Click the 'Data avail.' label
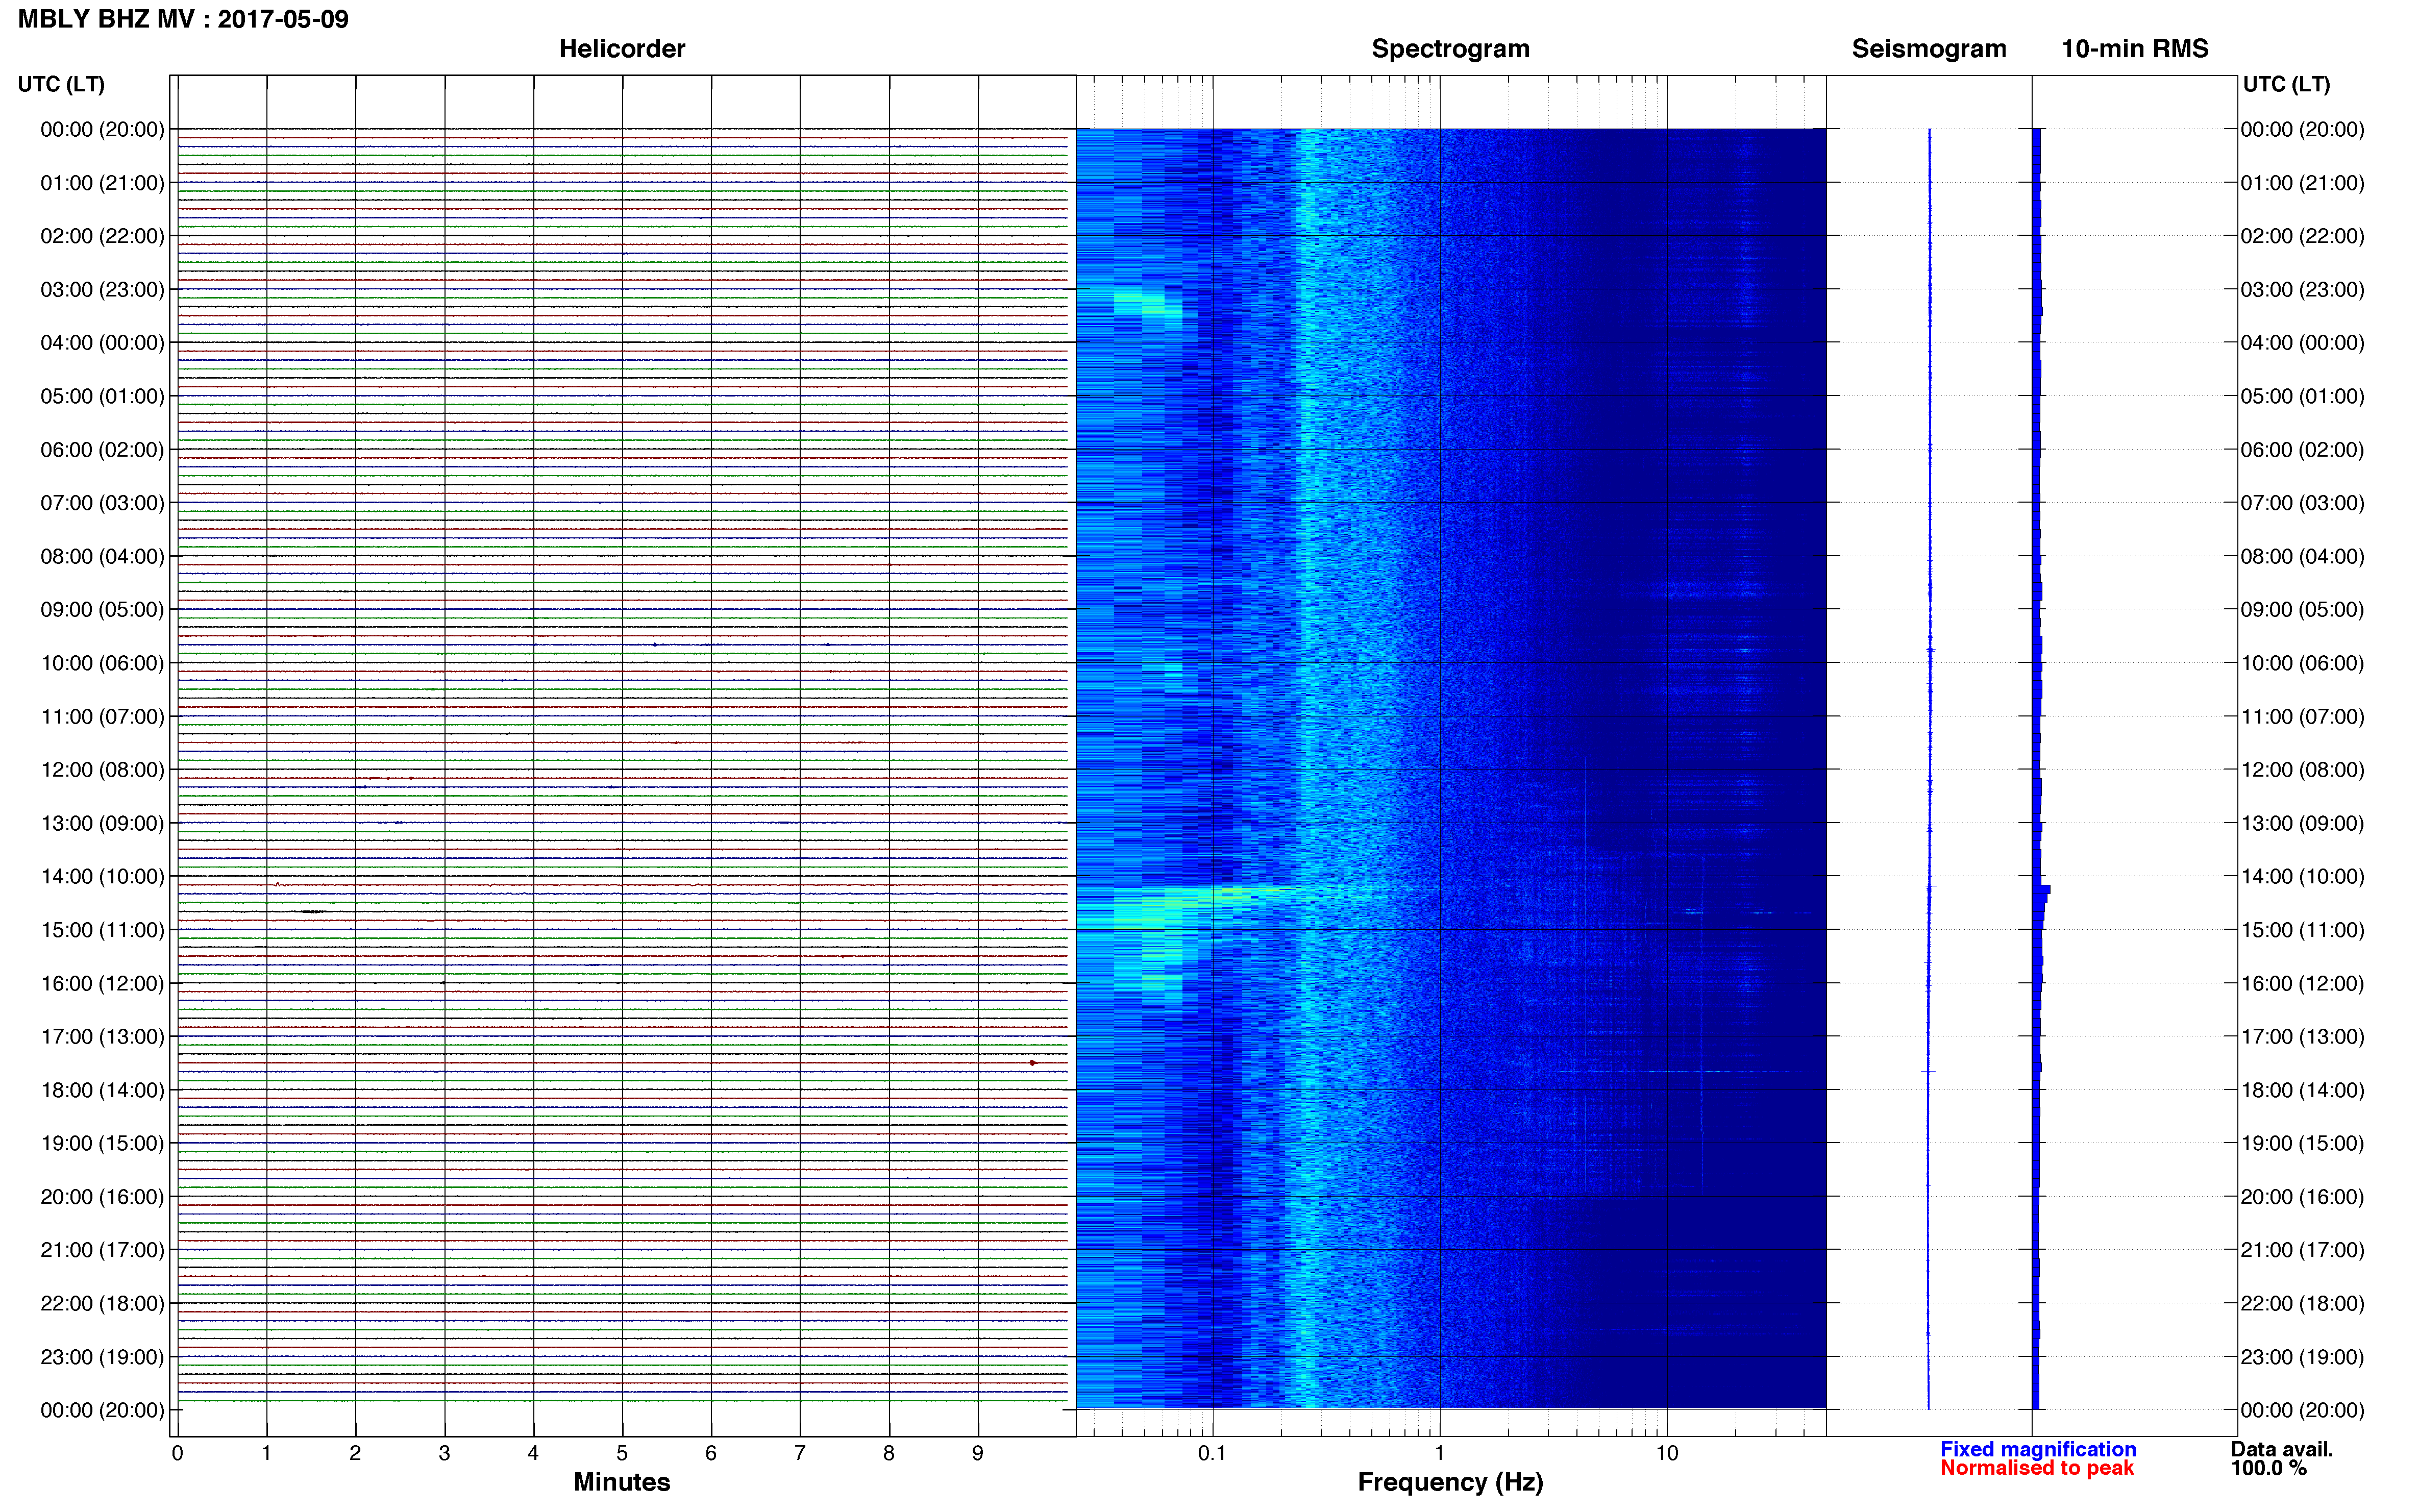 point(2282,1449)
